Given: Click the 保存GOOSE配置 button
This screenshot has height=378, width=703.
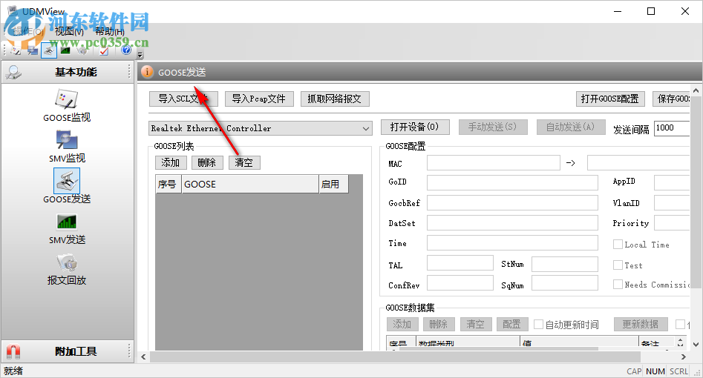Looking at the screenshot, I should pos(671,99).
